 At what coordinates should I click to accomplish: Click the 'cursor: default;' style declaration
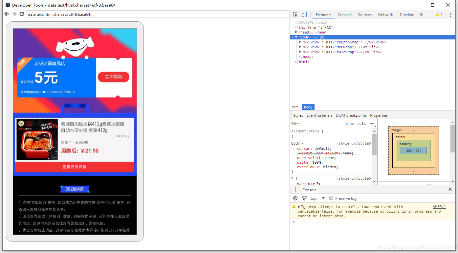(314, 149)
